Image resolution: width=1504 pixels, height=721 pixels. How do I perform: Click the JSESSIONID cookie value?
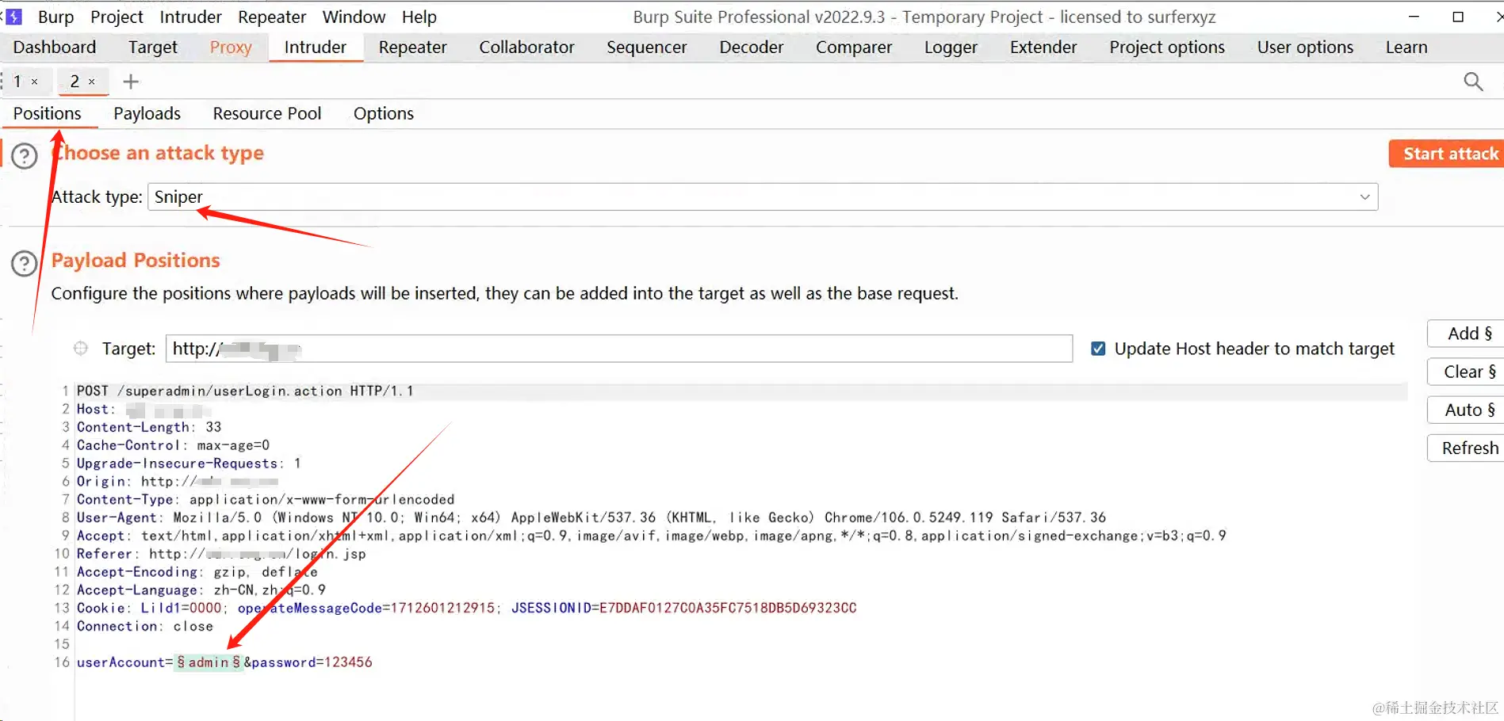[x=728, y=608]
